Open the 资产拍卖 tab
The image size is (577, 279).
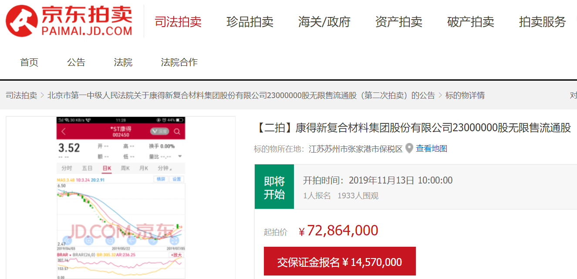pyautogui.click(x=399, y=21)
